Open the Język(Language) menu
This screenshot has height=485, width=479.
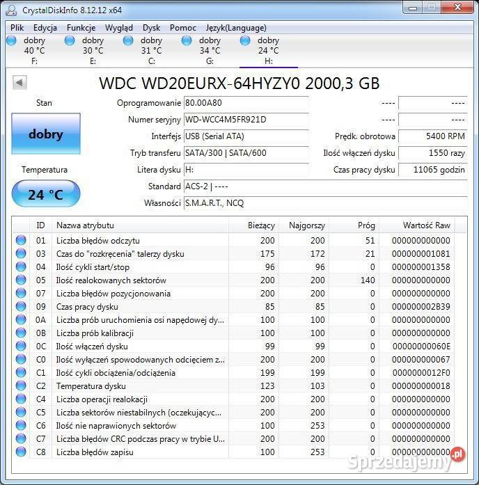point(236,28)
